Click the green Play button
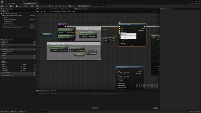 tap(79, 6)
